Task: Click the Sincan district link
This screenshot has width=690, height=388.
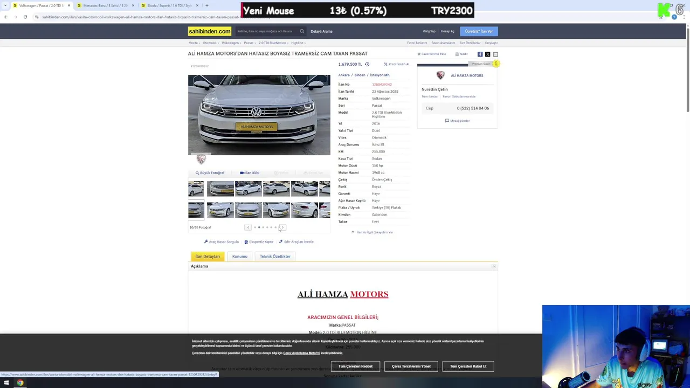Action: click(x=360, y=75)
